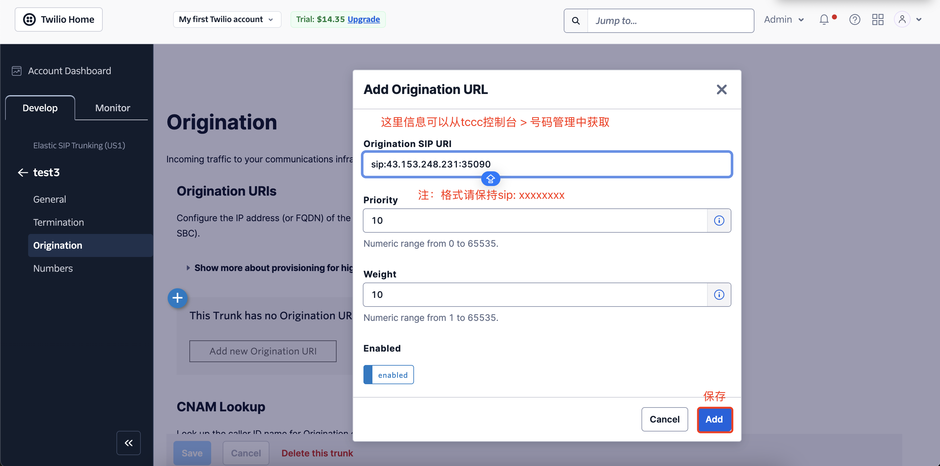
Task: Switch to the Monitor tab
Action: coord(112,108)
